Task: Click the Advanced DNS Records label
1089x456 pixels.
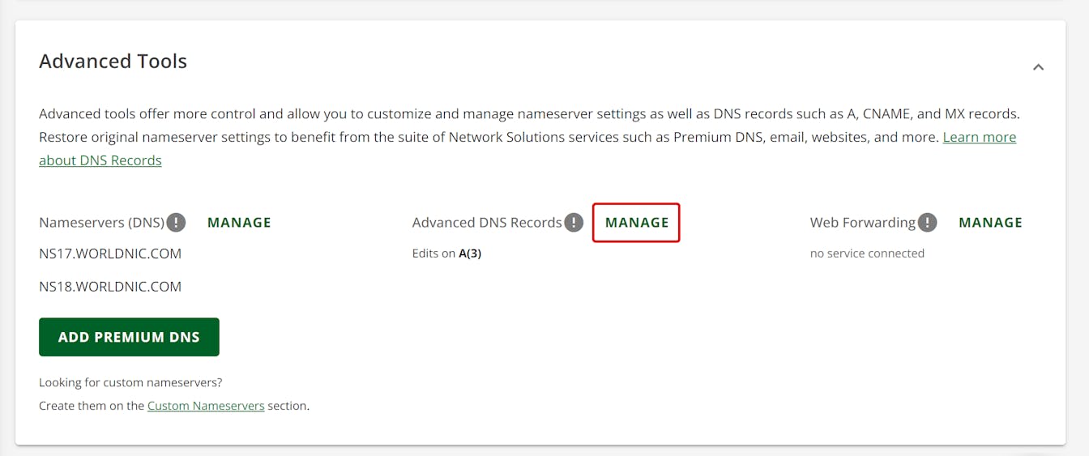Action: [x=486, y=222]
